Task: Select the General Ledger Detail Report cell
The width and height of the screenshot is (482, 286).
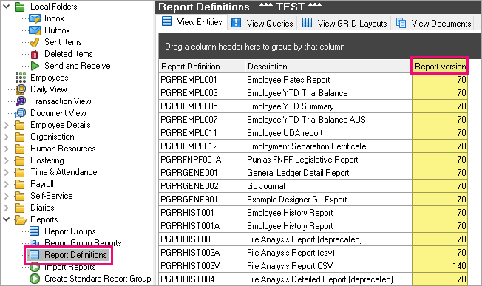Action: pyautogui.click(x=328, y=173)
